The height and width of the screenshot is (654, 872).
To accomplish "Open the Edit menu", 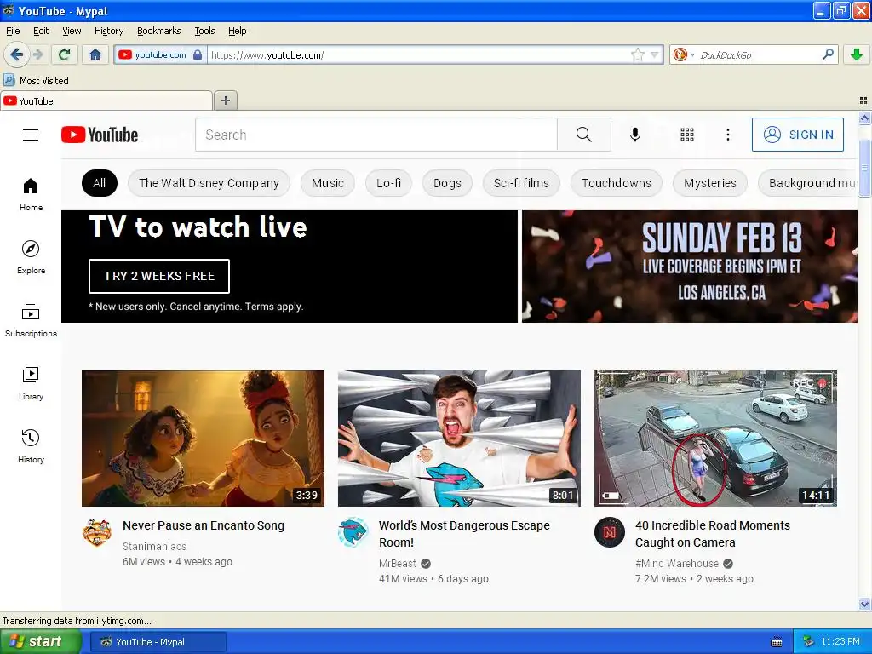I will click(x=41, y=31).
